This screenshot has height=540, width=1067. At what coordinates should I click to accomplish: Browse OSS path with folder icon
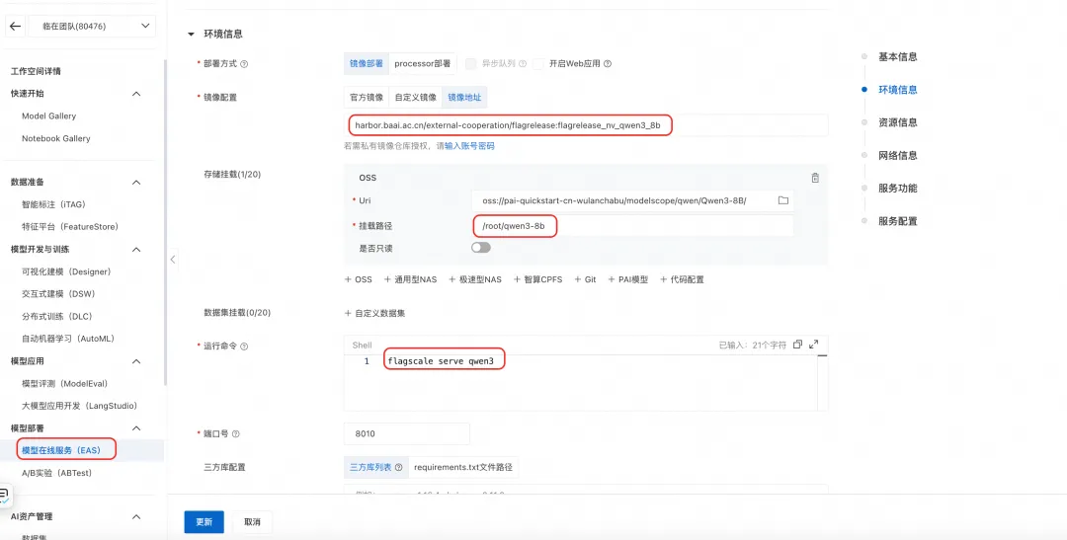coord(783,200)
